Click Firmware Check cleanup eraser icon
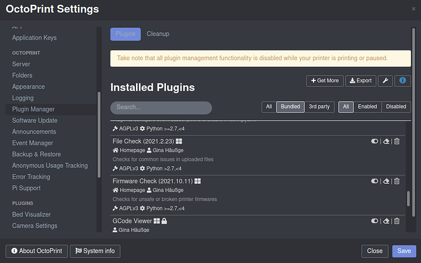Screen dimensions: 421x263 [x=386, y=181]
